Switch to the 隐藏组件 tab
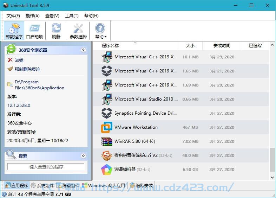Viewport: 276px width, 198px height. point(68,185)
